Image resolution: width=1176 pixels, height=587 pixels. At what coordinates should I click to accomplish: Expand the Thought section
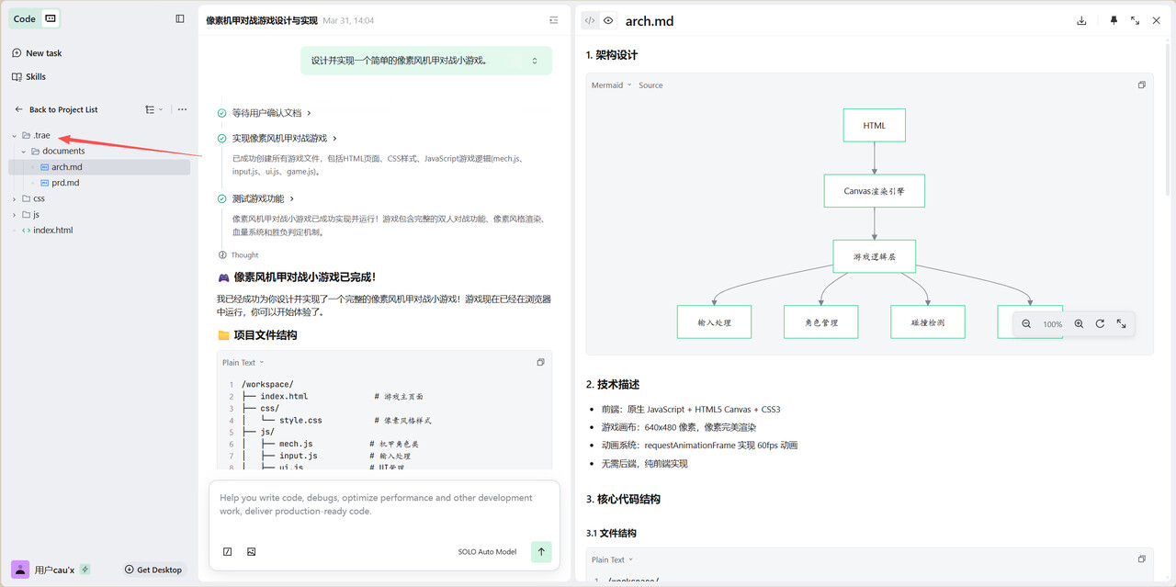click(x=243, y=255)
